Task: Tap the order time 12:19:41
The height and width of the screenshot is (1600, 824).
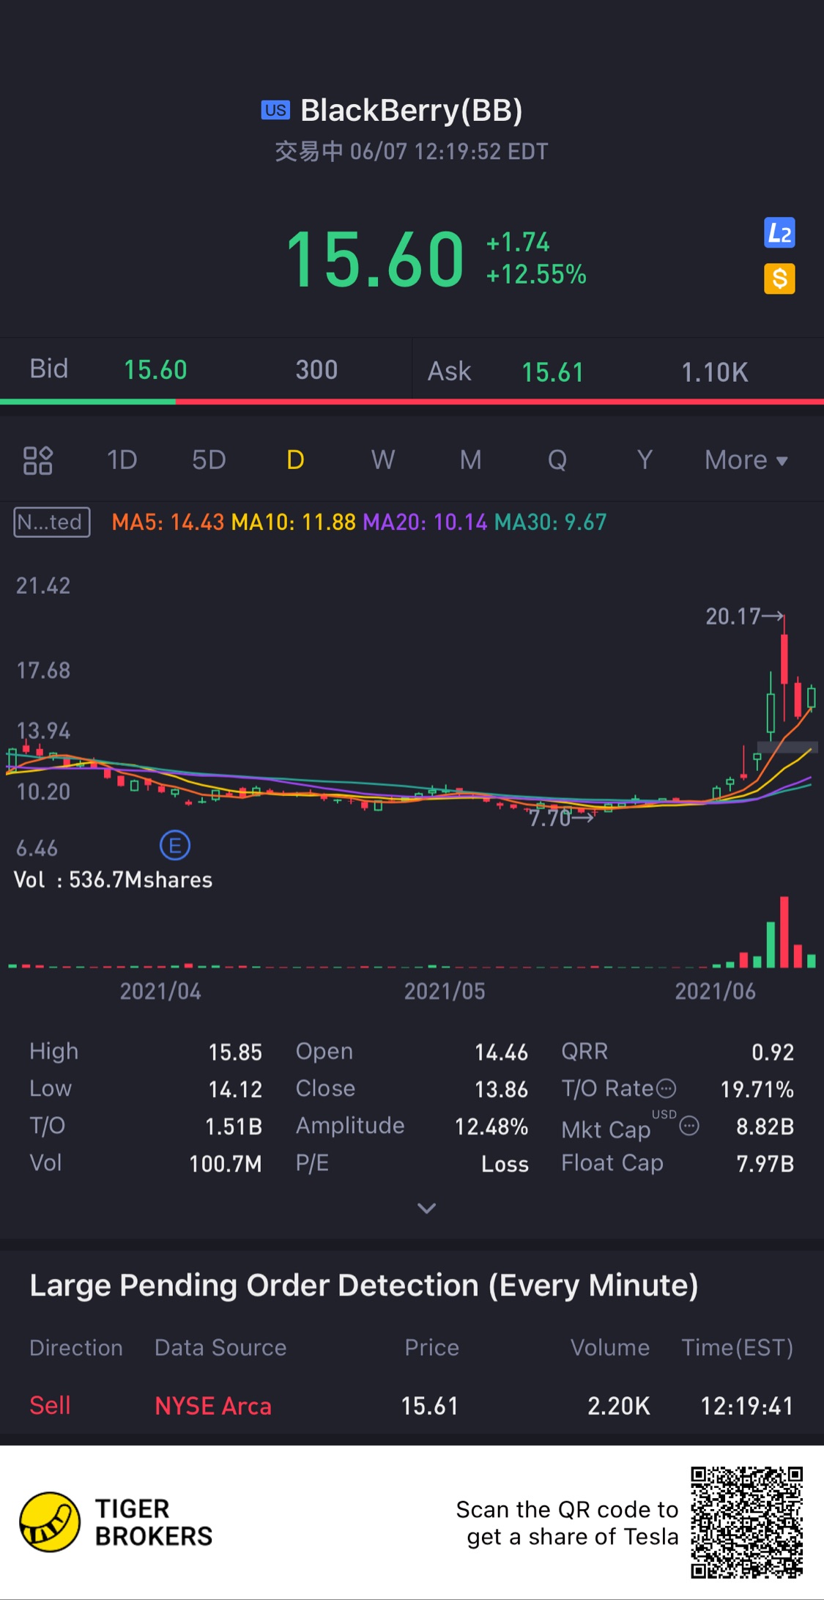Action: click(x=747, y=1406)
